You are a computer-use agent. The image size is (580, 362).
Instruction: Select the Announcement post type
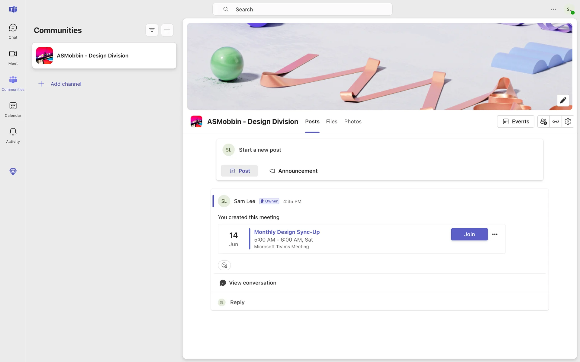[293, 171]
